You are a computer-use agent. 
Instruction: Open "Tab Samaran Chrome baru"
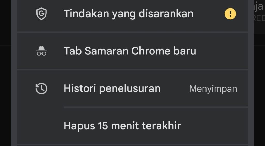(130, 51)
